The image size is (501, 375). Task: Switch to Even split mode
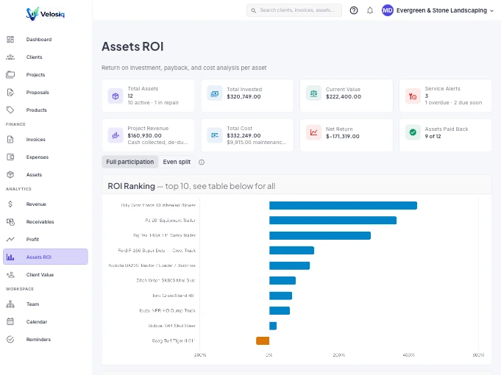177,162
